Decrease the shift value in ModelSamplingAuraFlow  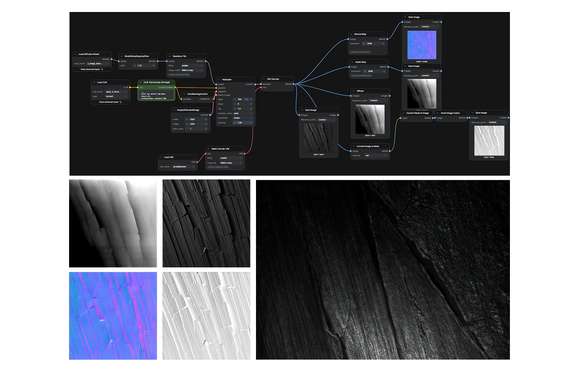click(x=134, y=66)
